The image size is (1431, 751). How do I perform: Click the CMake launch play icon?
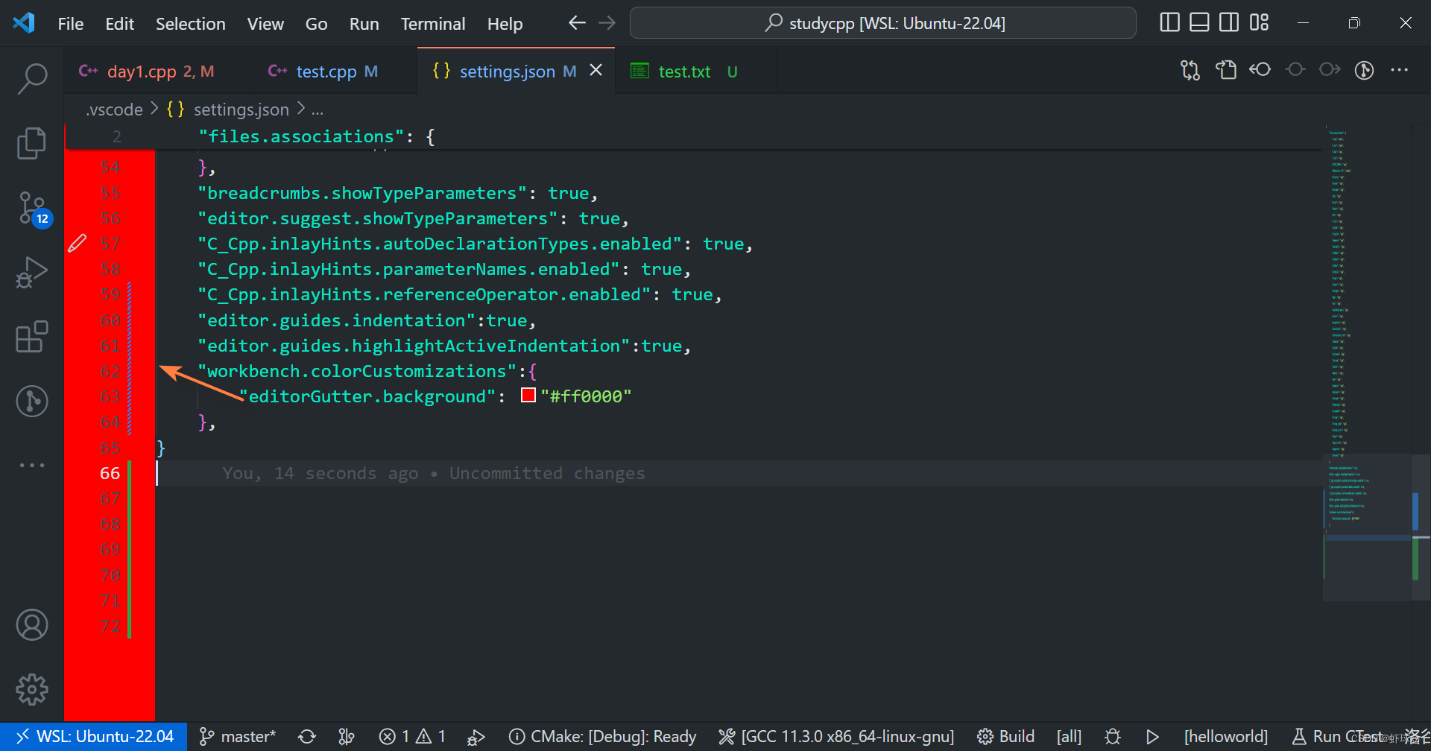pyautogui.click(x=1152, y=737)
